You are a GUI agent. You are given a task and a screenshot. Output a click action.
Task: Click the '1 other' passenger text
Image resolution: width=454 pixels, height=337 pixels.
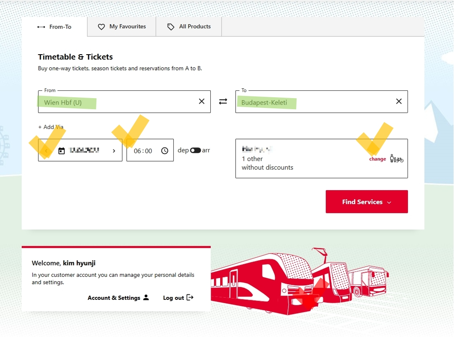click(252, 159)
